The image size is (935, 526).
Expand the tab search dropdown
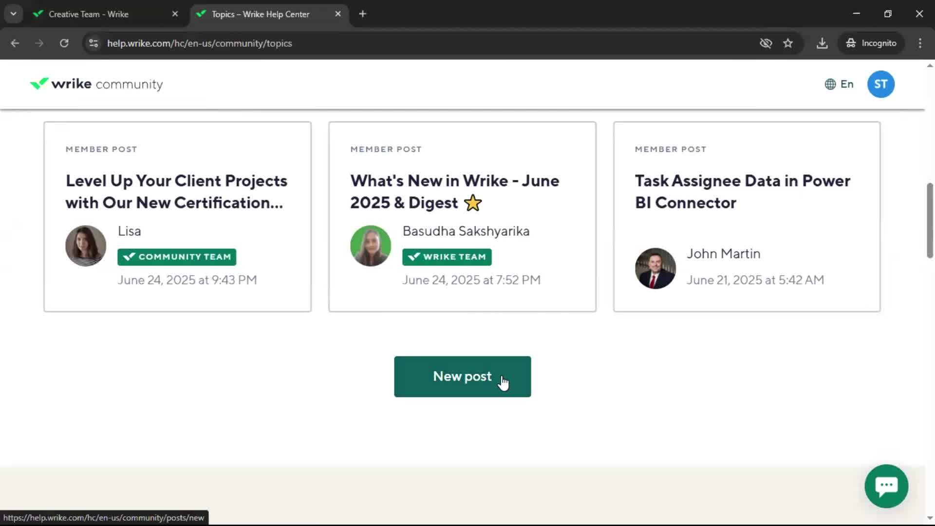13,14
